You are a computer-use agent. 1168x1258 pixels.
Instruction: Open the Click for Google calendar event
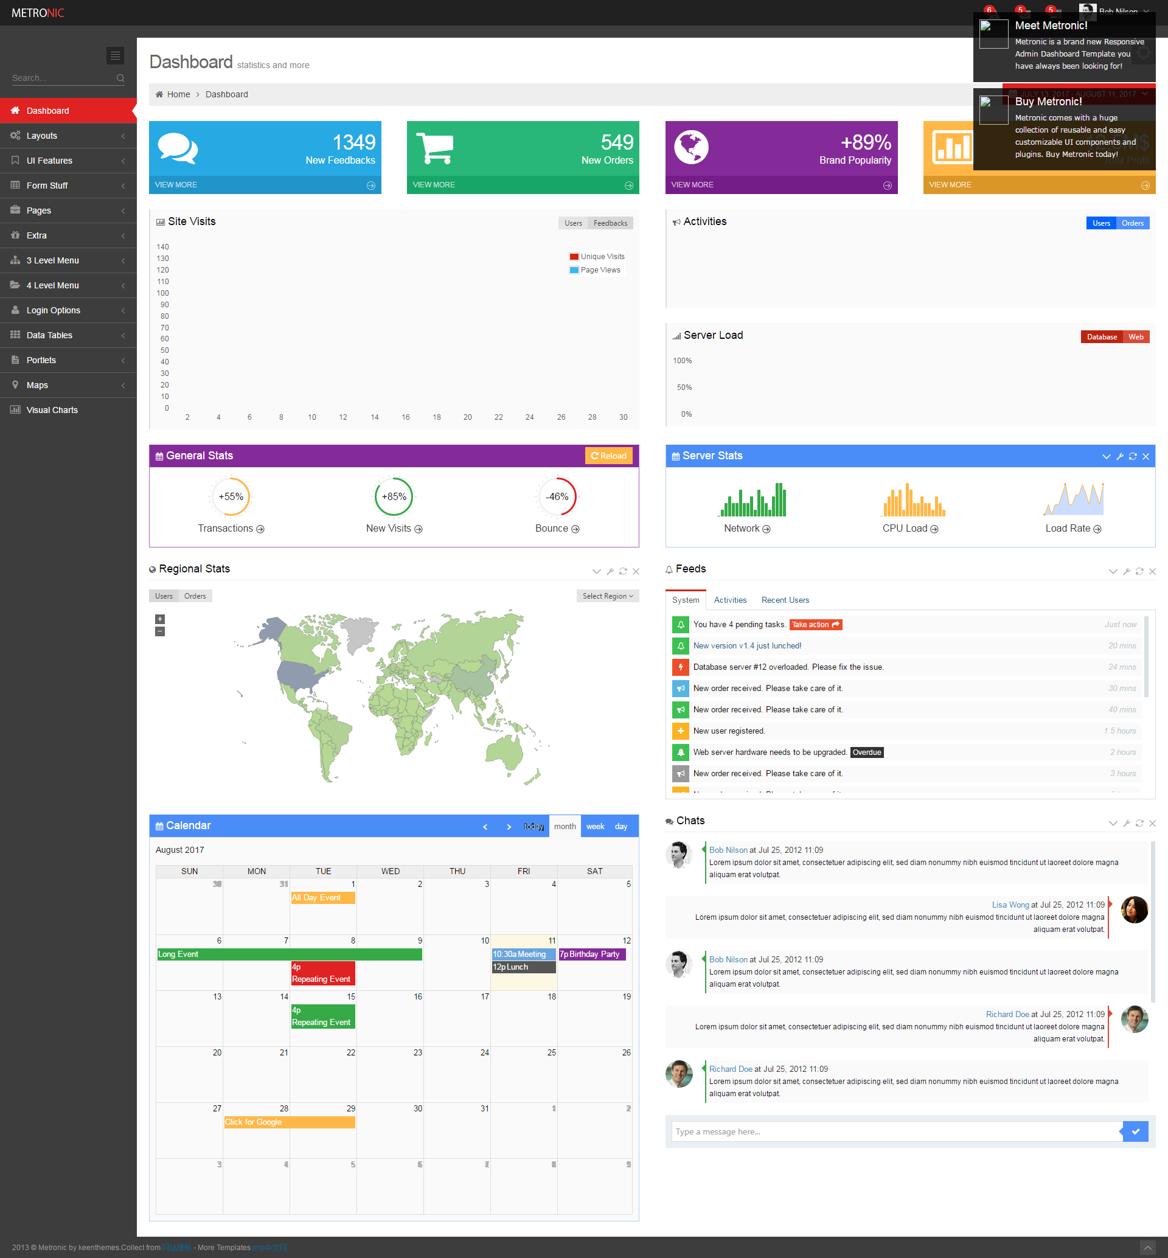pos(290,1123)
